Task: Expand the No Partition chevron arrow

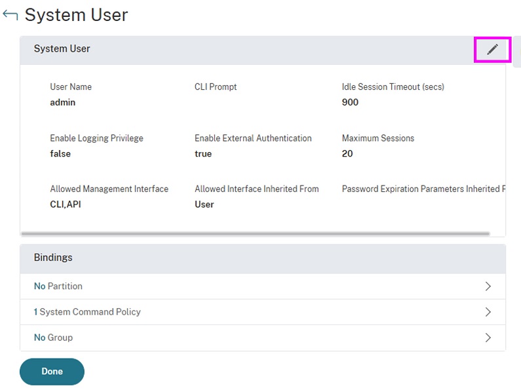Action: (x=488, y=286)
